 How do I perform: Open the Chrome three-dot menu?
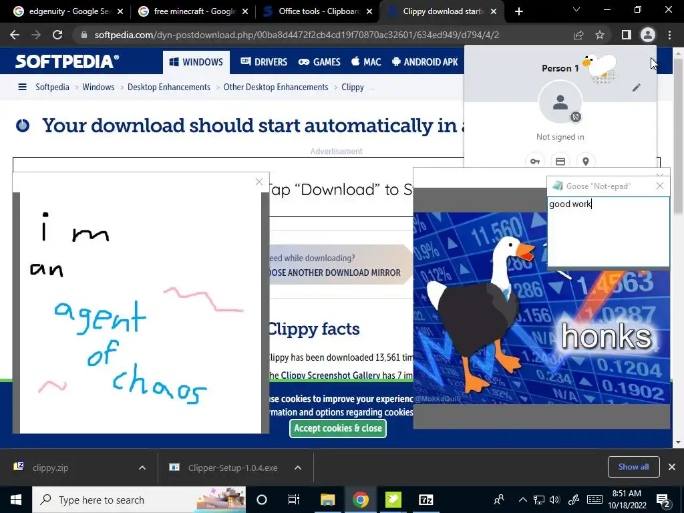pyautogui.click(x=669, y=35)
